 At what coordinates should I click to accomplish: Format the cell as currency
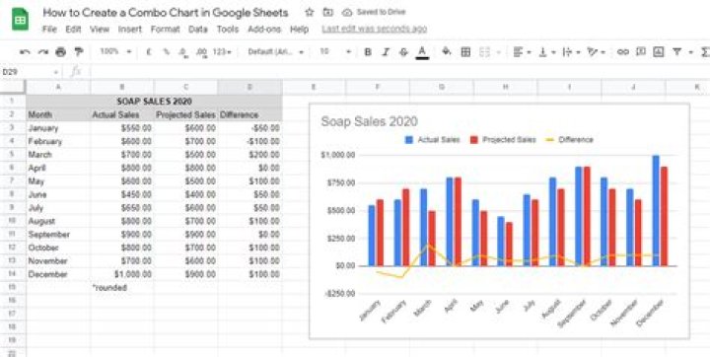(x=149, y=52)
